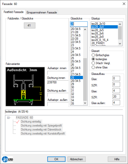Click the red checkmark beside Dichtung einteilig
This screenshot has width=128, height=164.
pyautogui.click(x=17, y=122)
